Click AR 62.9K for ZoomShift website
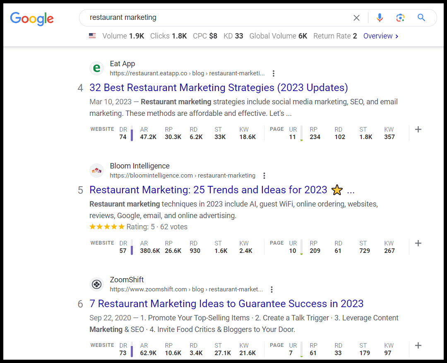447x363 pixels. [148, 349]
